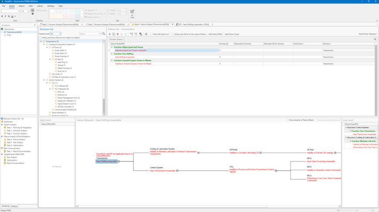Open the Settings ribbon tab

(x=51, y=6)
